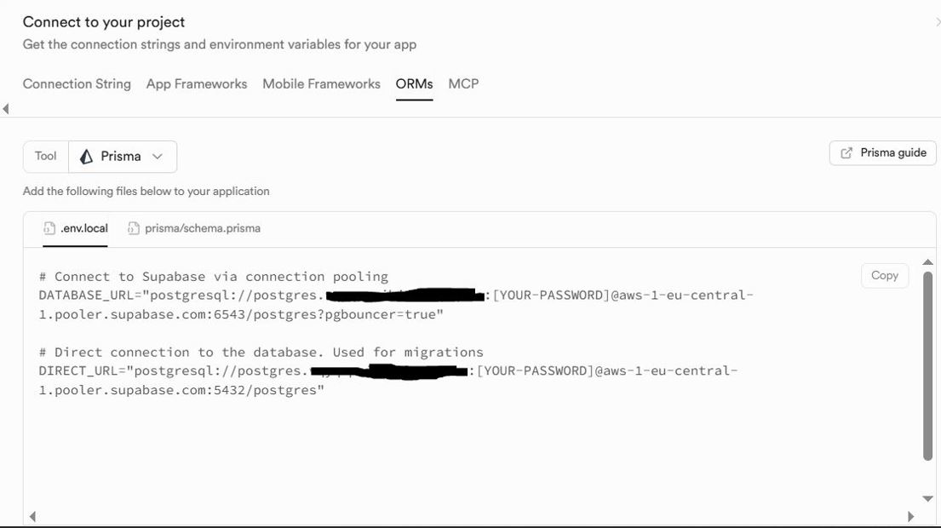Click the code panel's vertical scrollbar thumb
941x528 pixels.
coord(927,366)
